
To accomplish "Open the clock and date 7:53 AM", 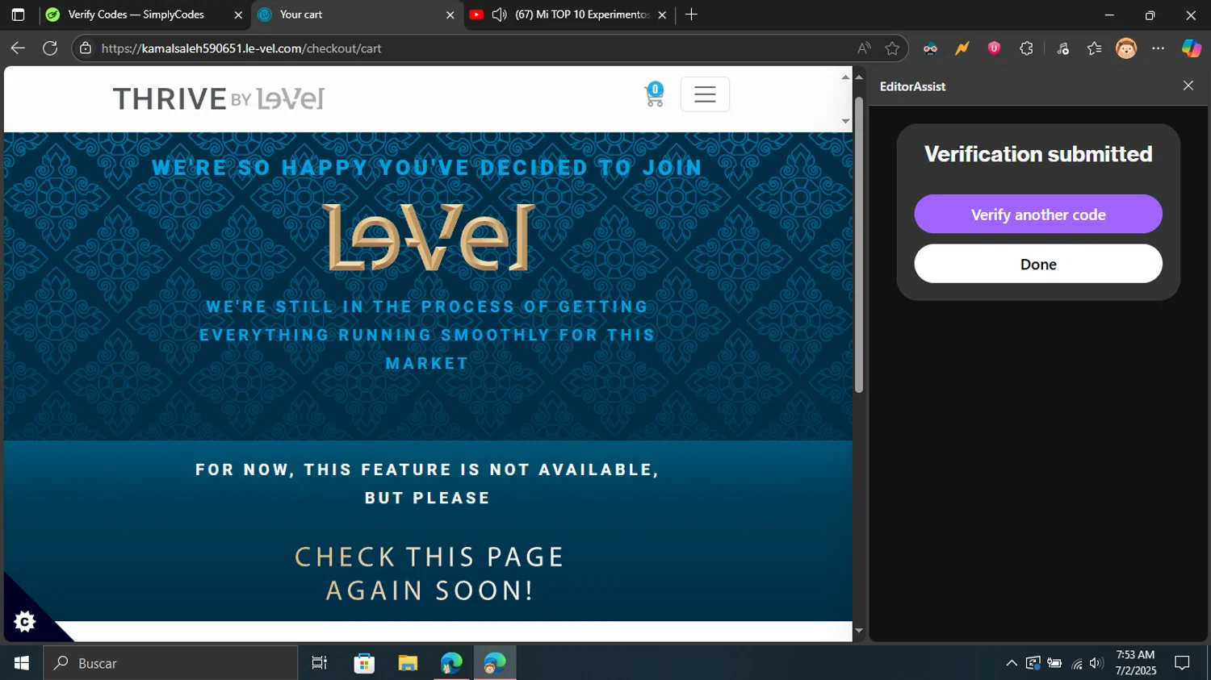I will [1136, 663].
